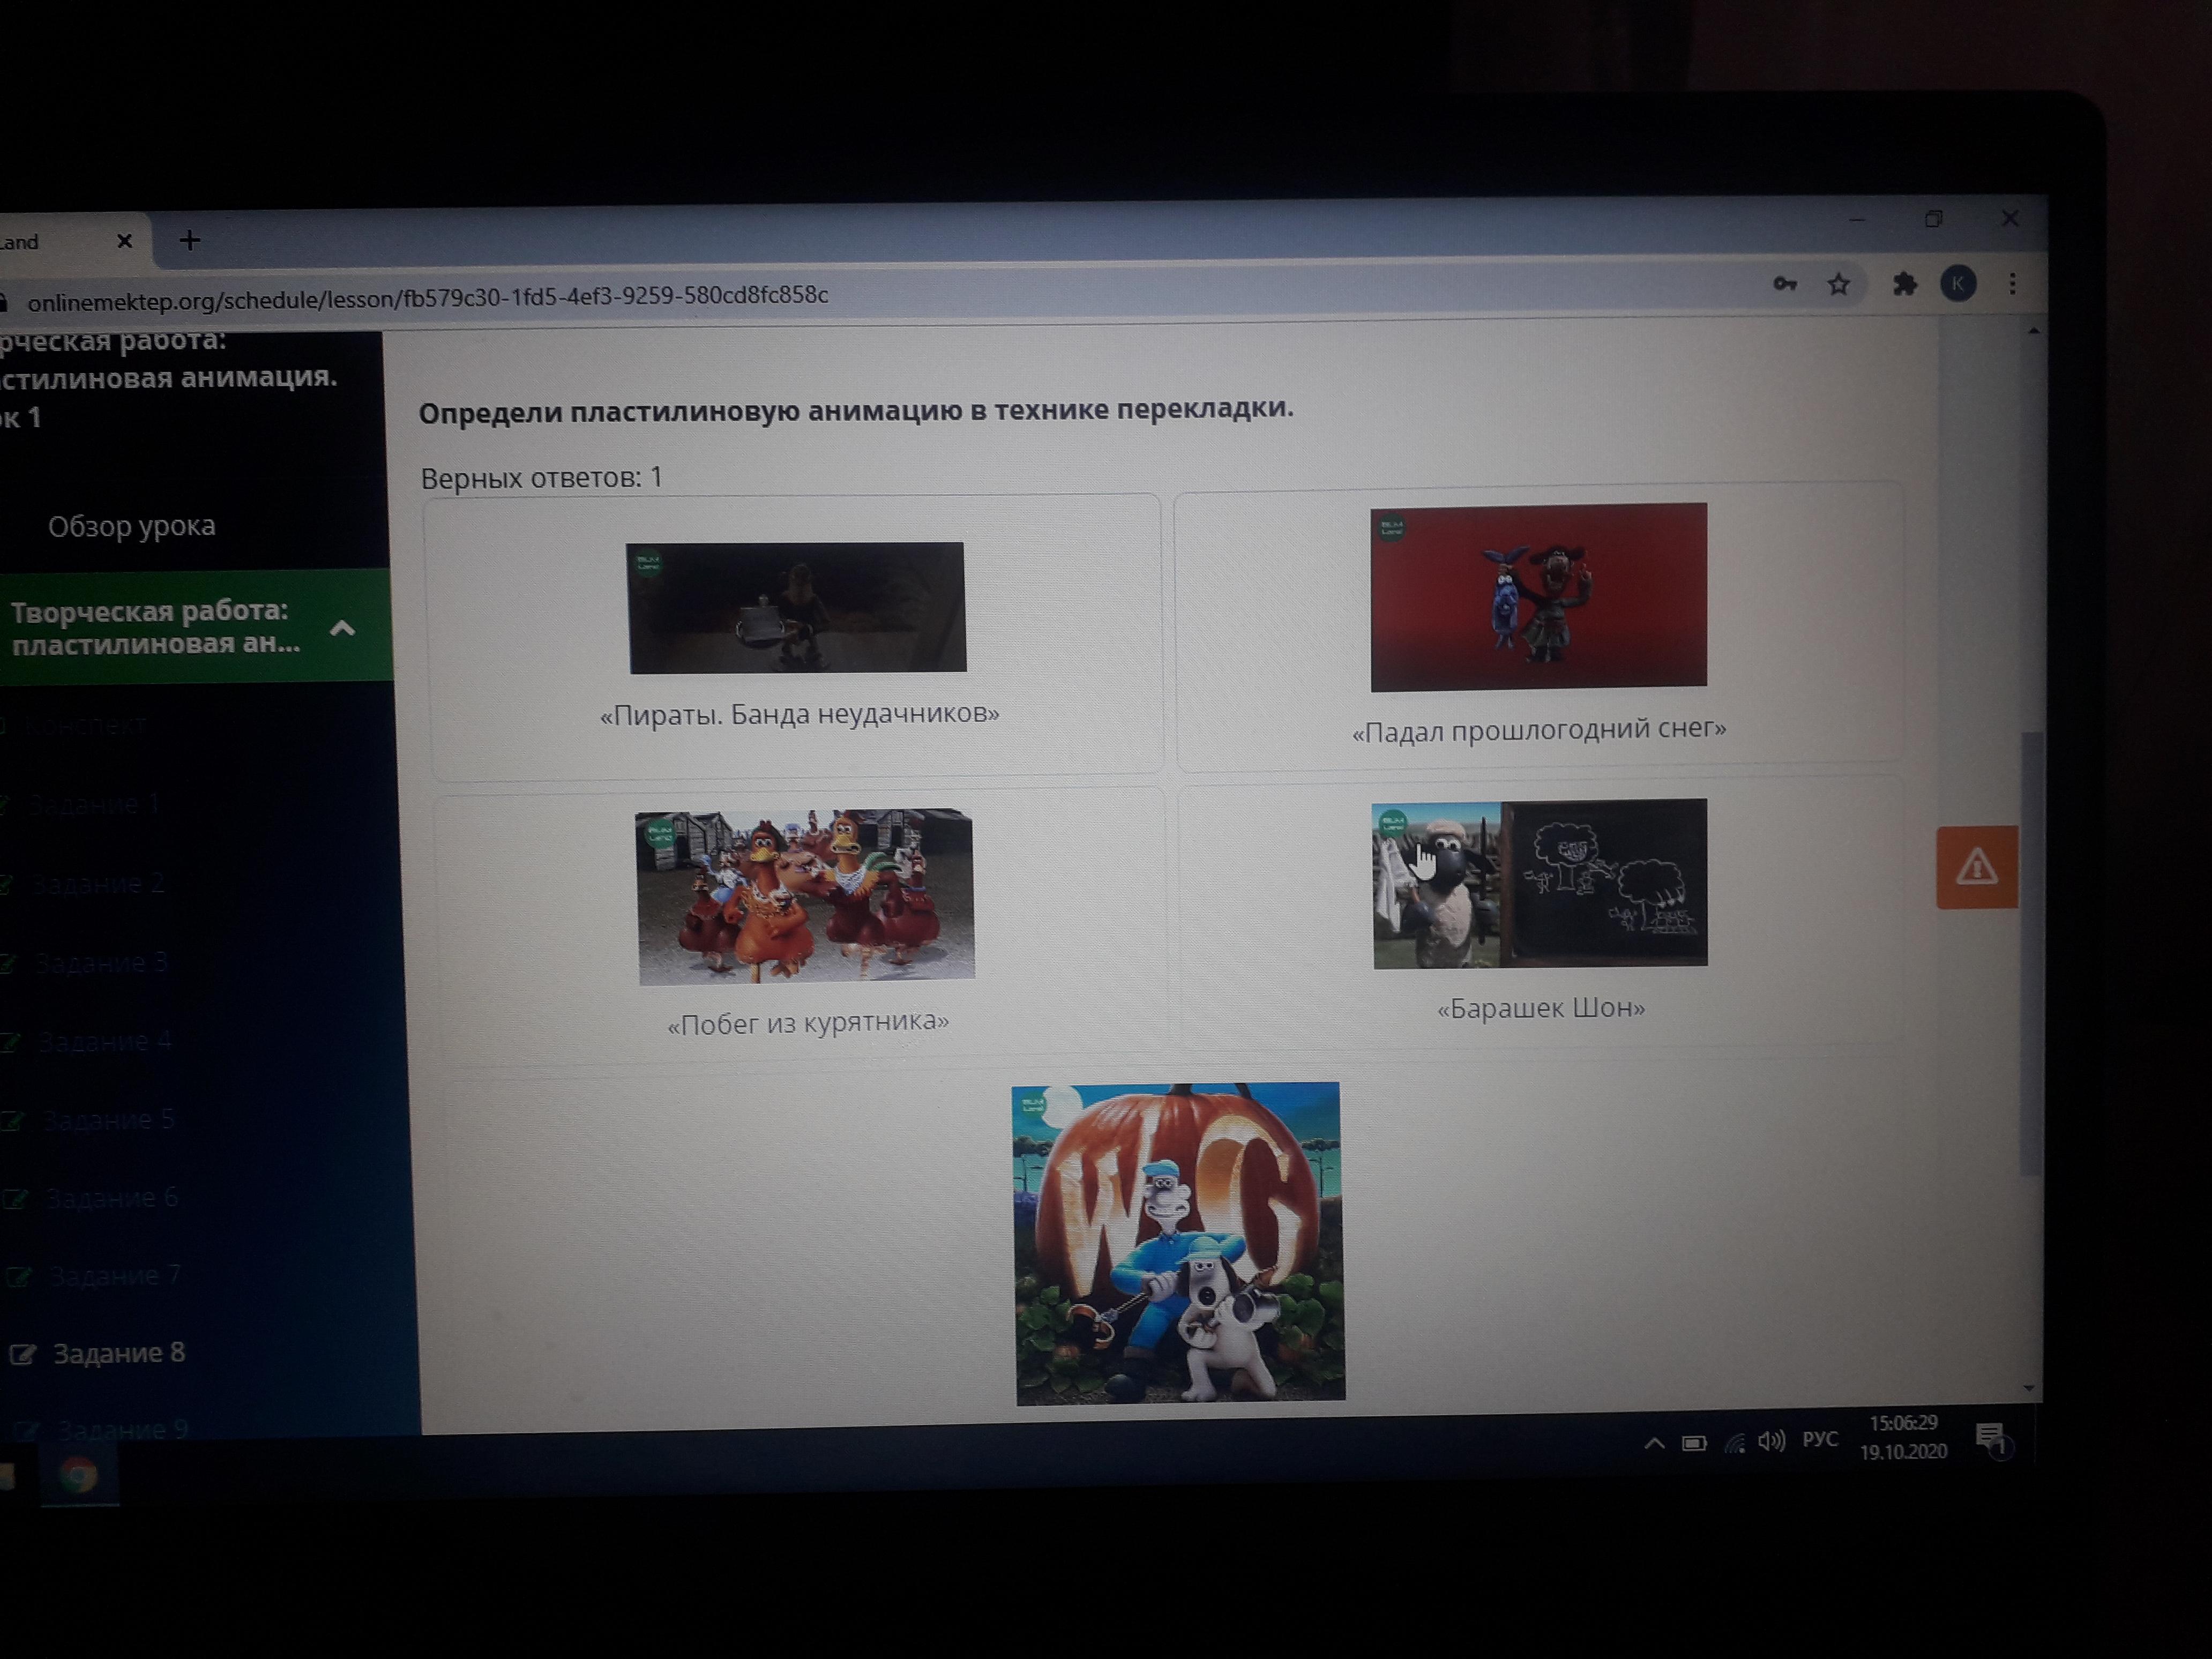Collapse the Творческая работа sidebar section
The image size is (2212, 1659).
pos(342,628)
